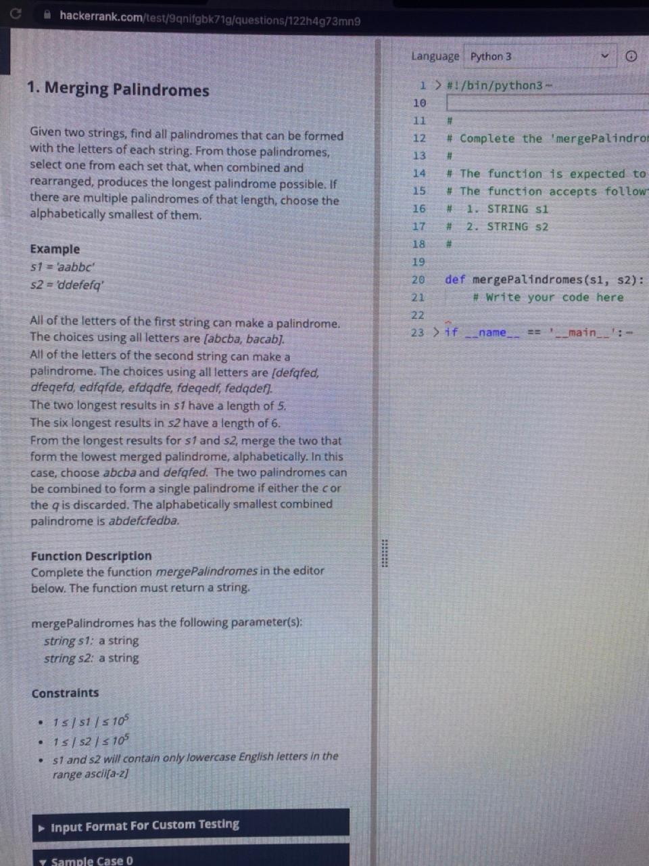The image size is (649, 866).
Task: Select the Python 3 language value
Action: click(x=491, y=56)
